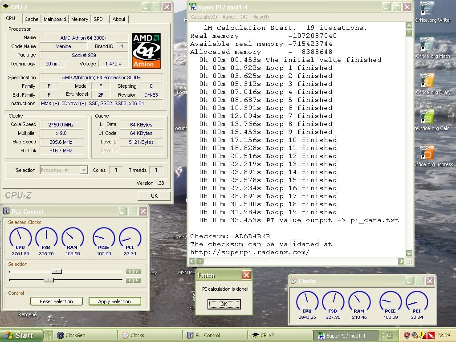Click the Super PI vertical scrollbar down arrow
This screenshot has width=456, height=342.
pos(409,253)
